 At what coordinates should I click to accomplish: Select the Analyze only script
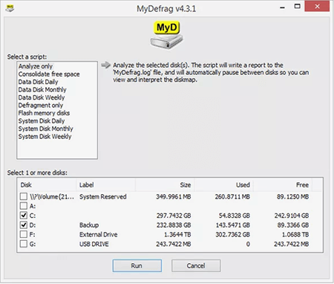point(36,66)
